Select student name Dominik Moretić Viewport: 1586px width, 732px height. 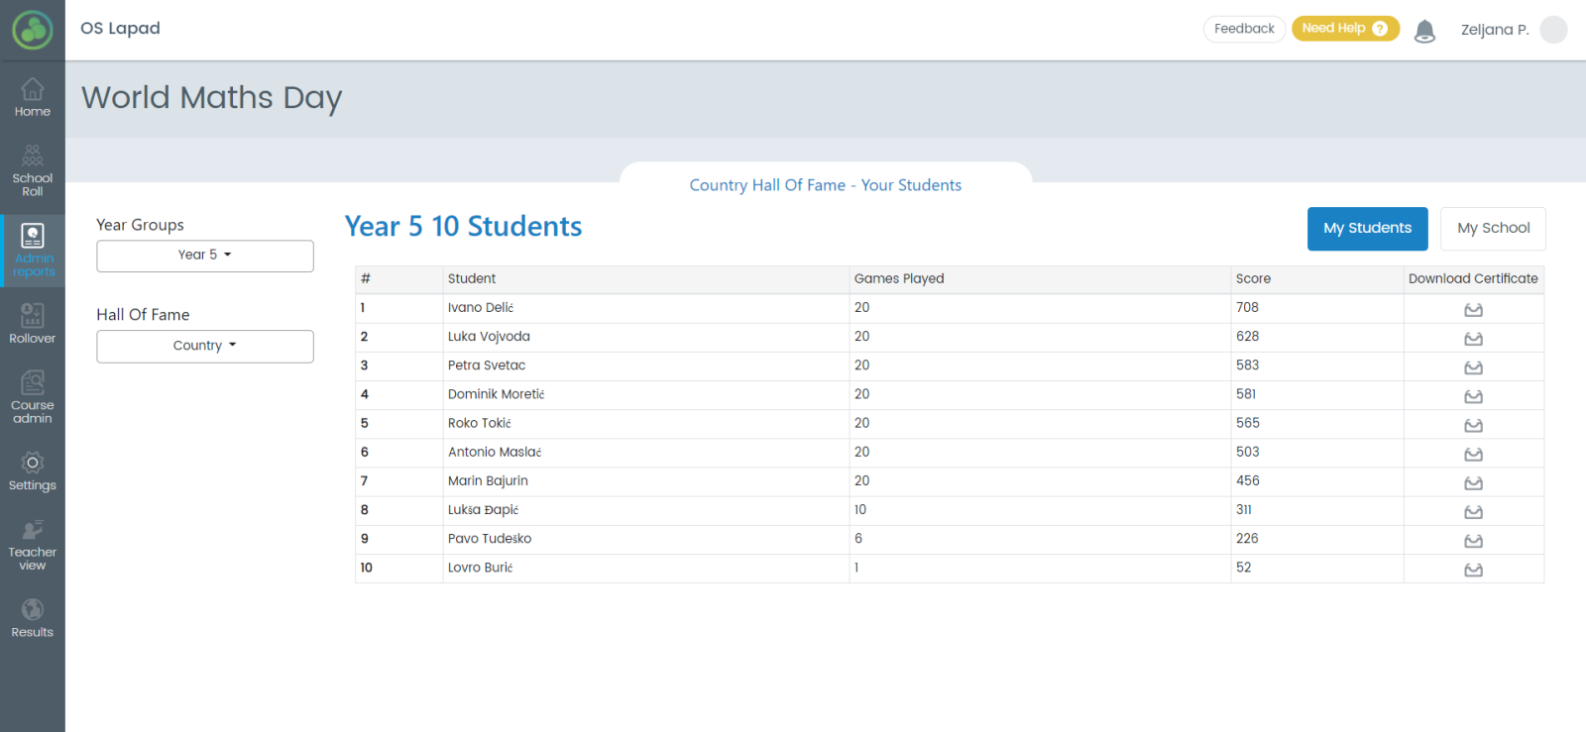[x=496, y=394]
